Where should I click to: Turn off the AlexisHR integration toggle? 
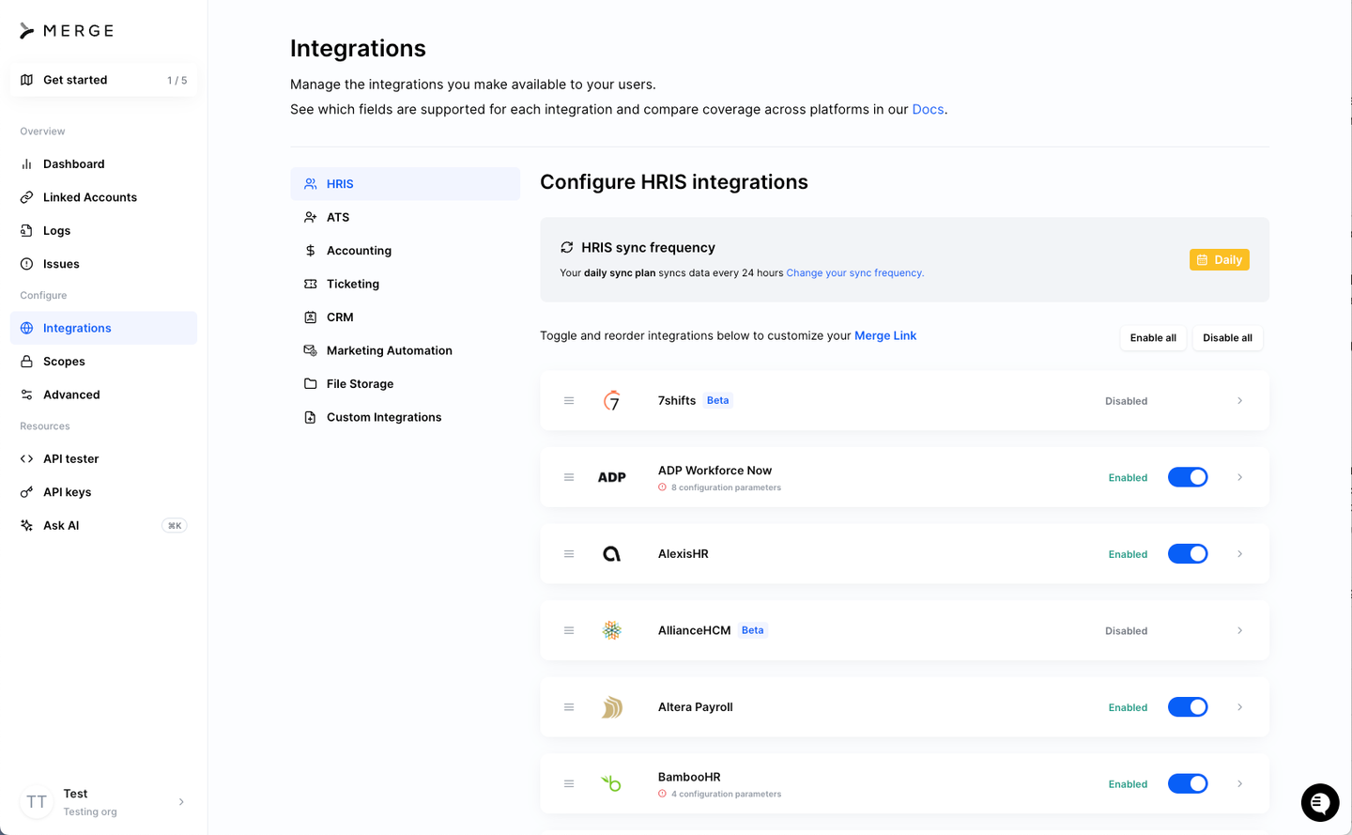point(1188,554)
